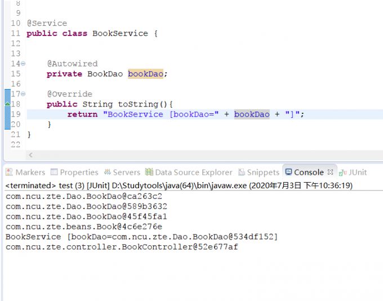Image resolution: width=383 pixels, height=301 pixels.
Task: Click the Properties view icon
Action: click(x=54, y=172)
